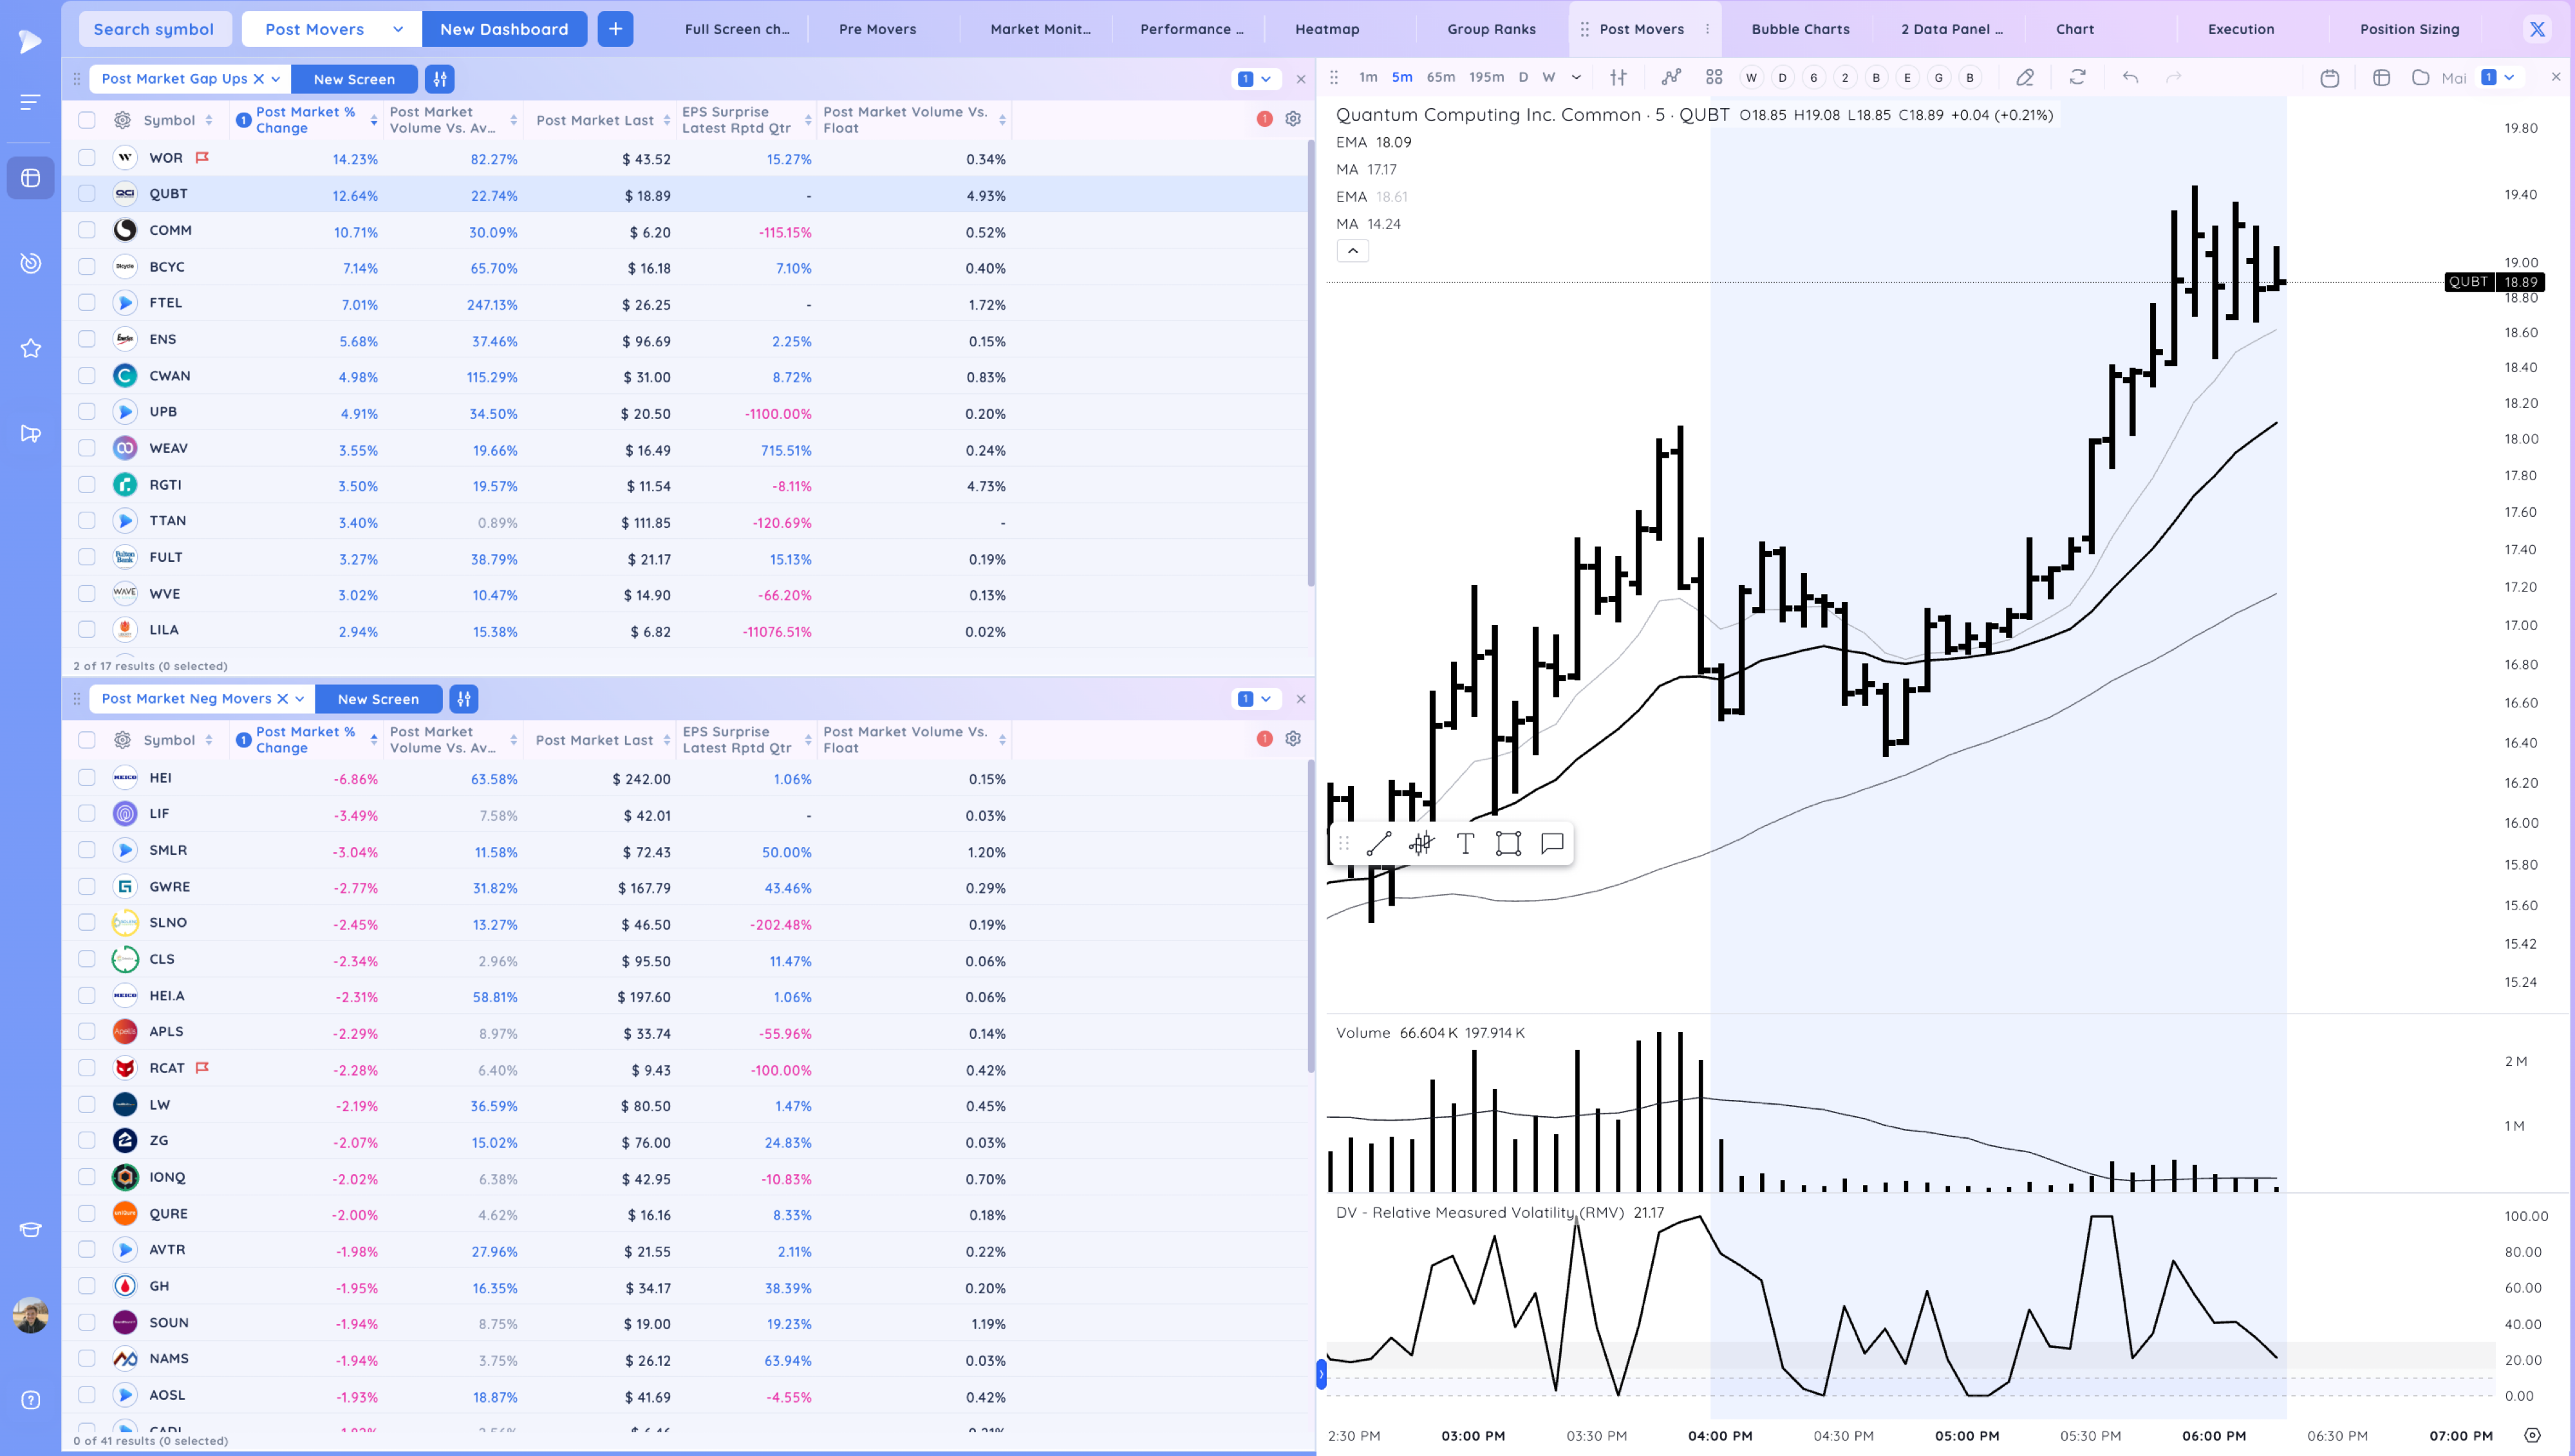Switch to the Pre Movers tab
The image size is (2575, 1456).
click(878, 29)
